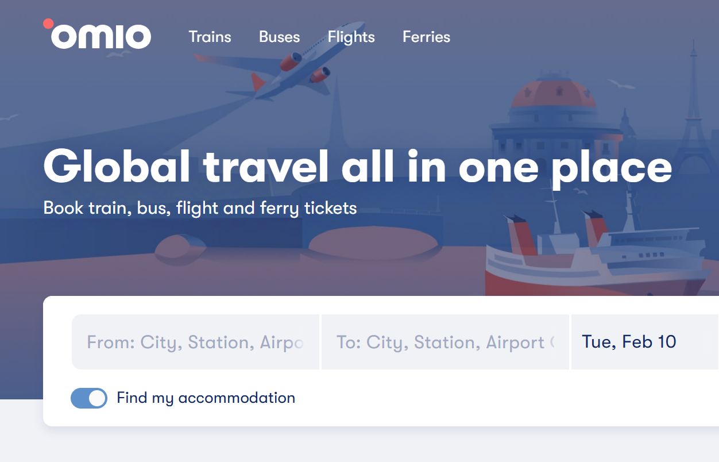Focus the From city or station field
The image size is (719, 462).
coord(195,342)
